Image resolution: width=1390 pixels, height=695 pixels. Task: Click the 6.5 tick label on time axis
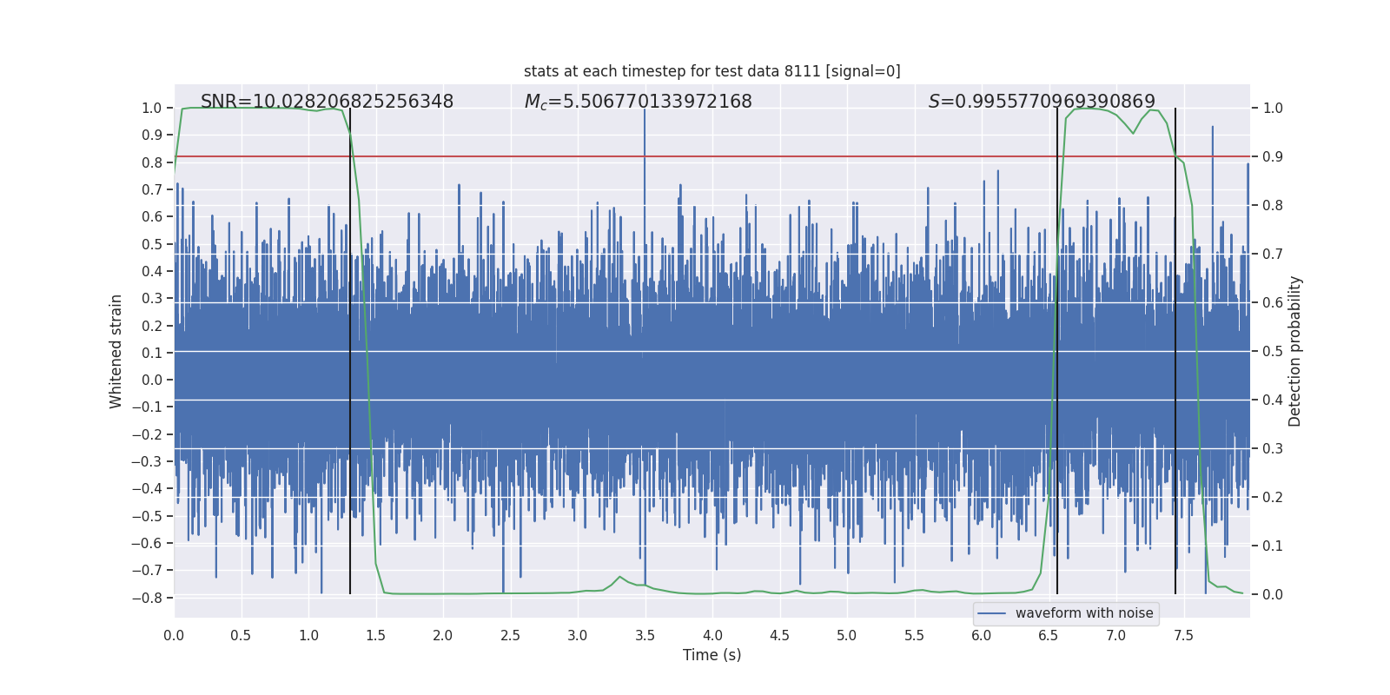click(x=1049, y=636)
